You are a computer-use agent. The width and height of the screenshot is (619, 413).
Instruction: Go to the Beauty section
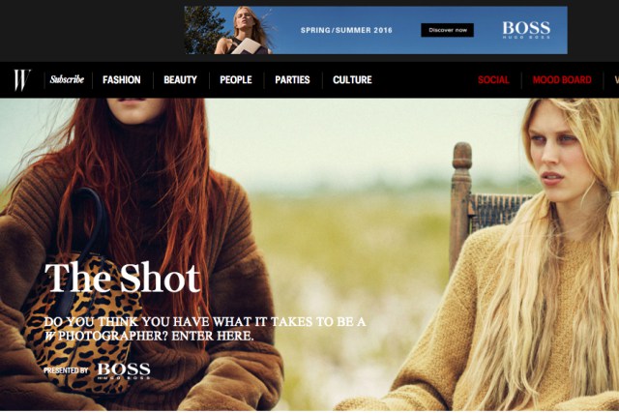pos(180,80)
